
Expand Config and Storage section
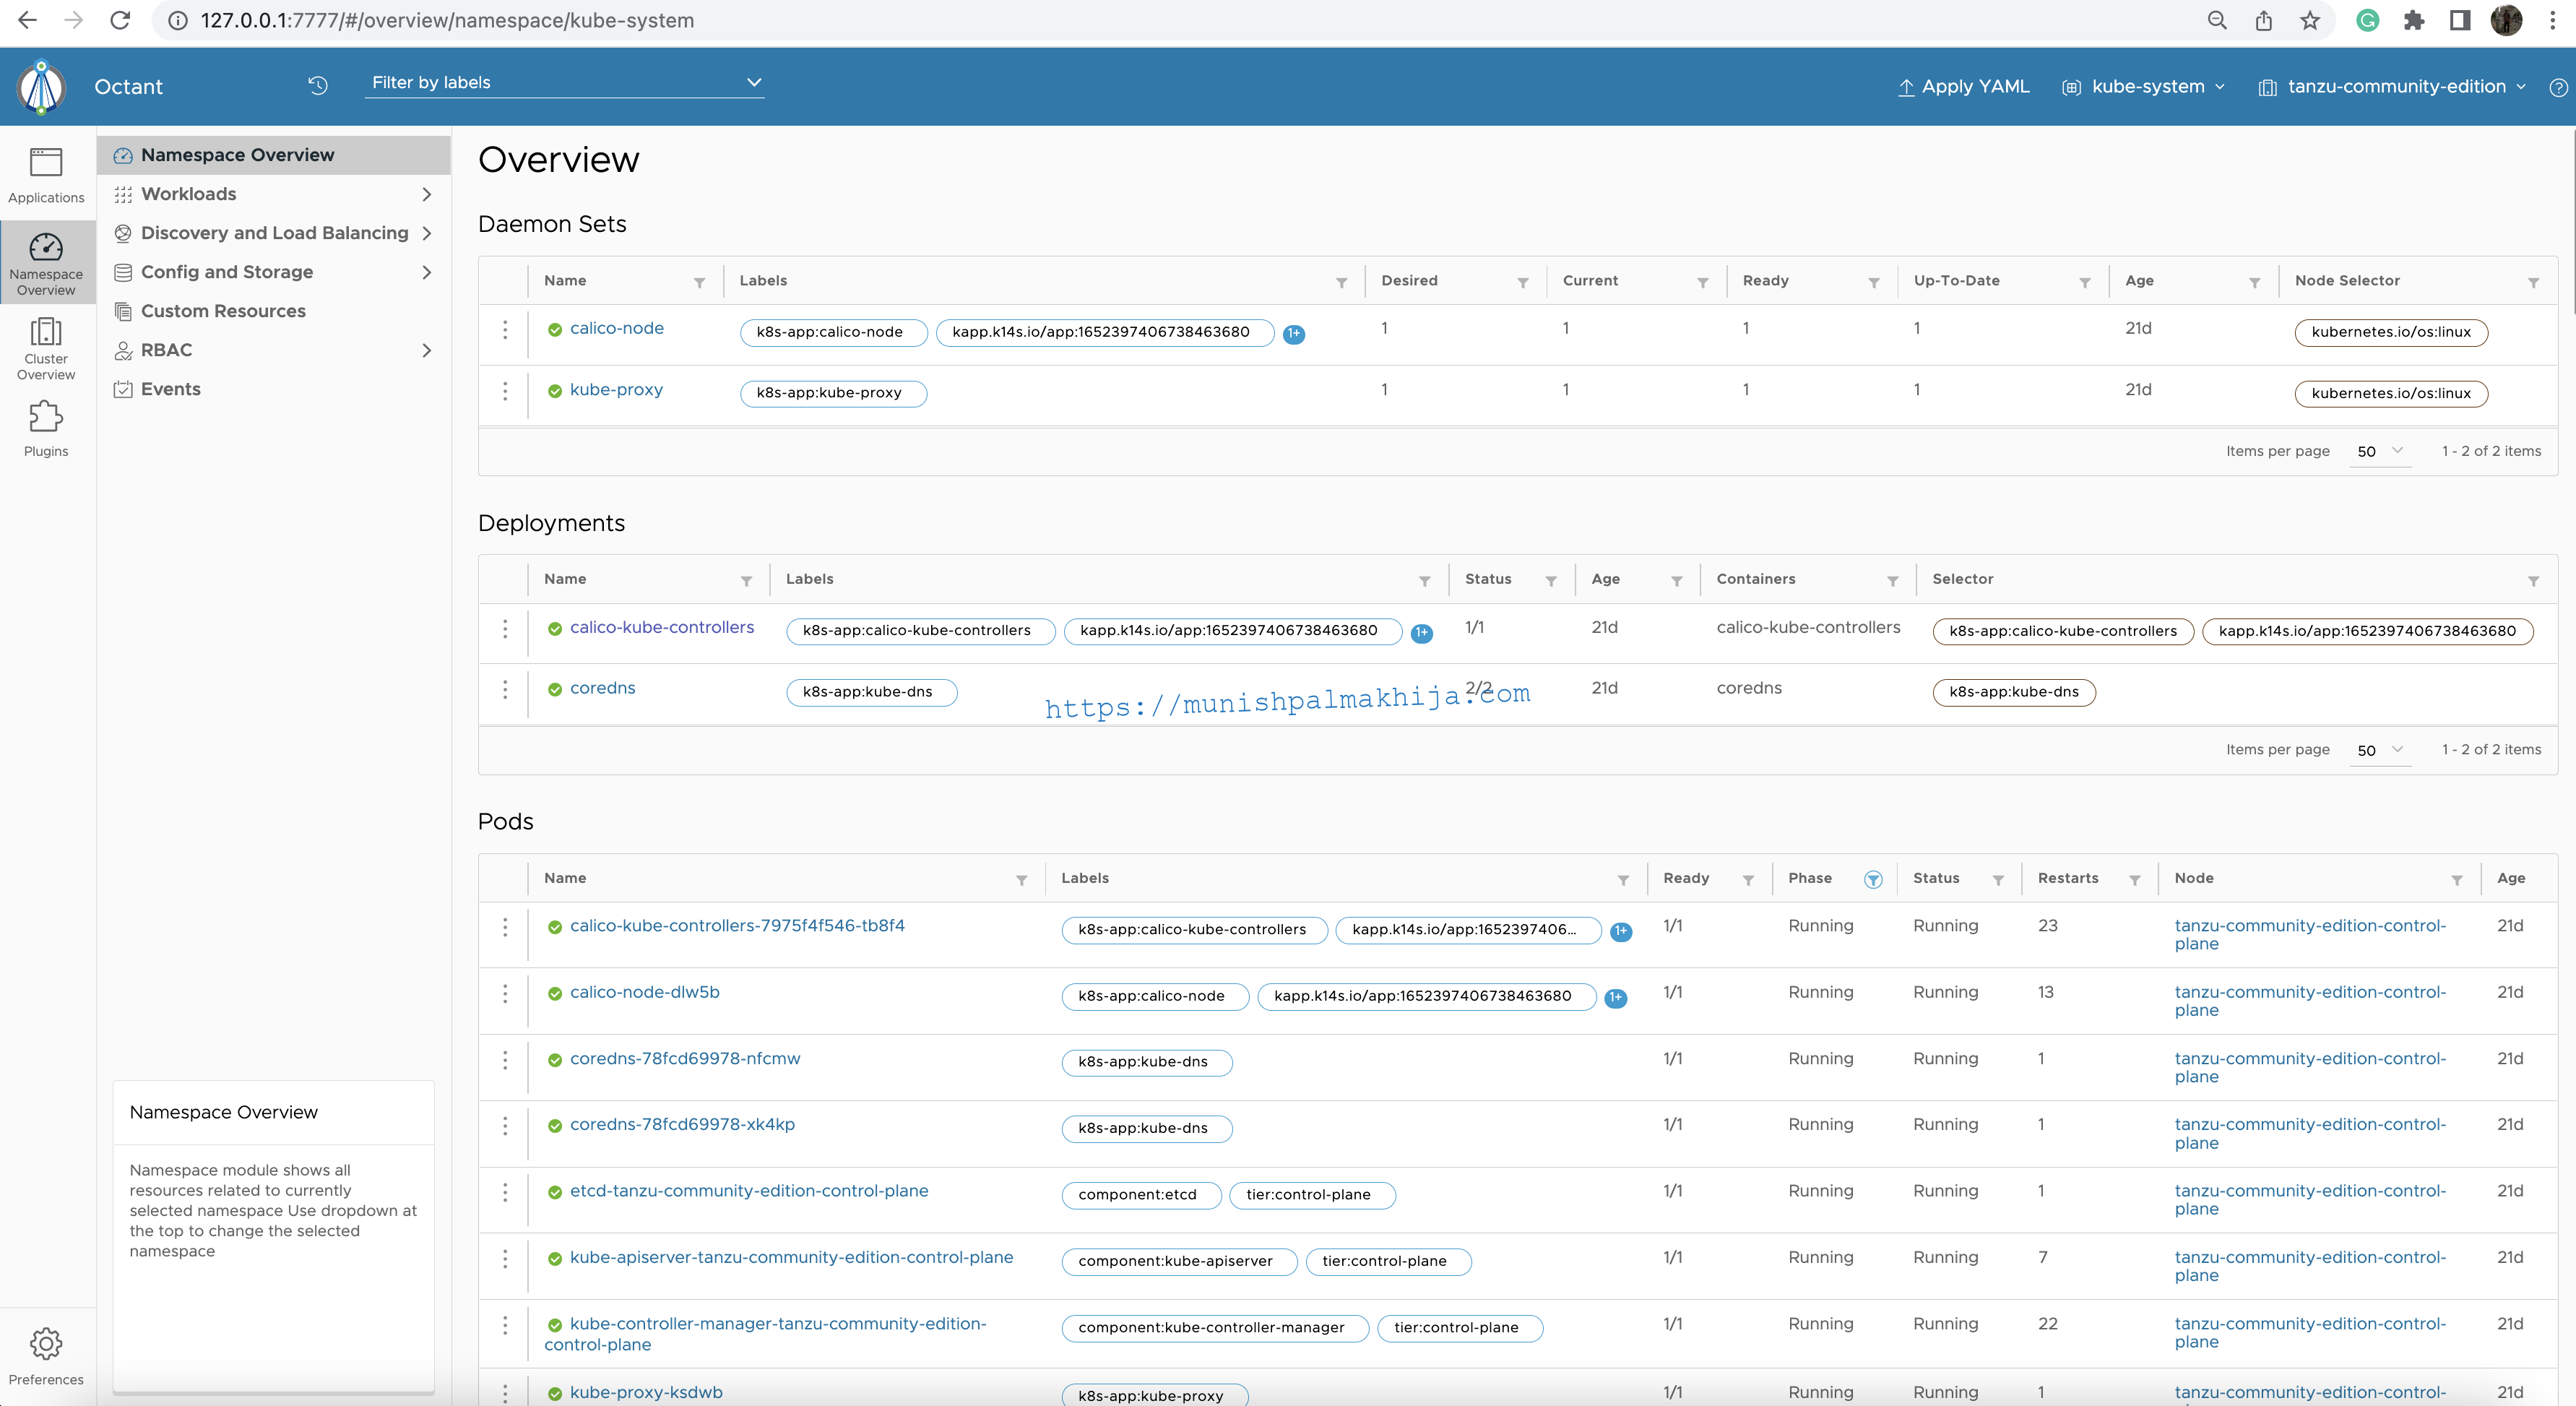427,272
